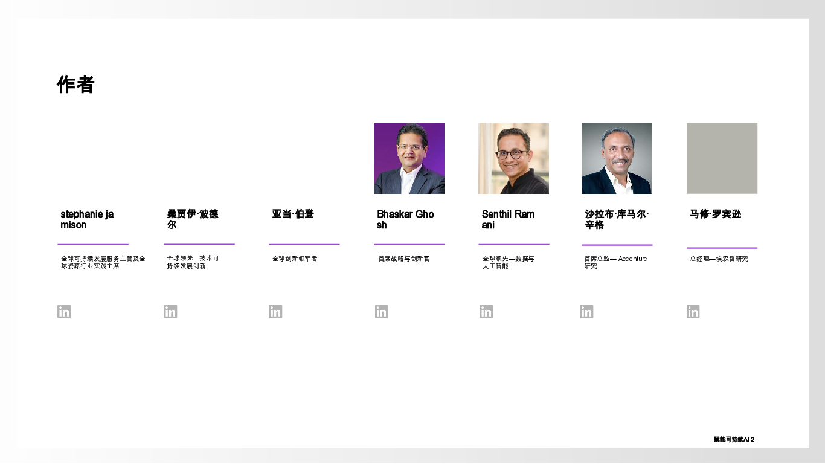Click title 全球领先—技术可持续发展创新
This screenshot has width=825, height=464.
point(193,262)
